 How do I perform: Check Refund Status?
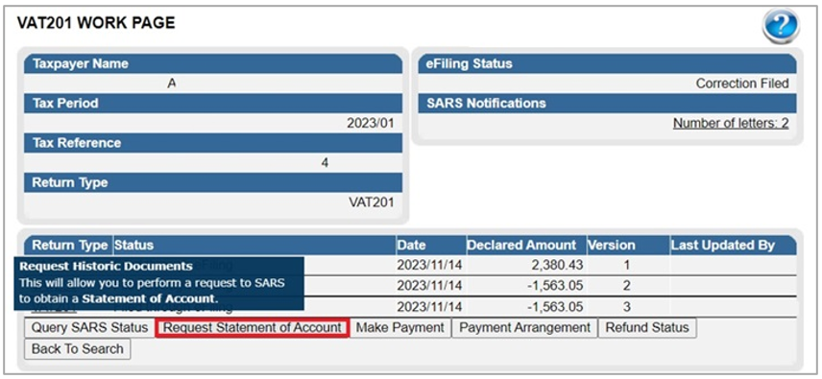(x=647, y=328)
